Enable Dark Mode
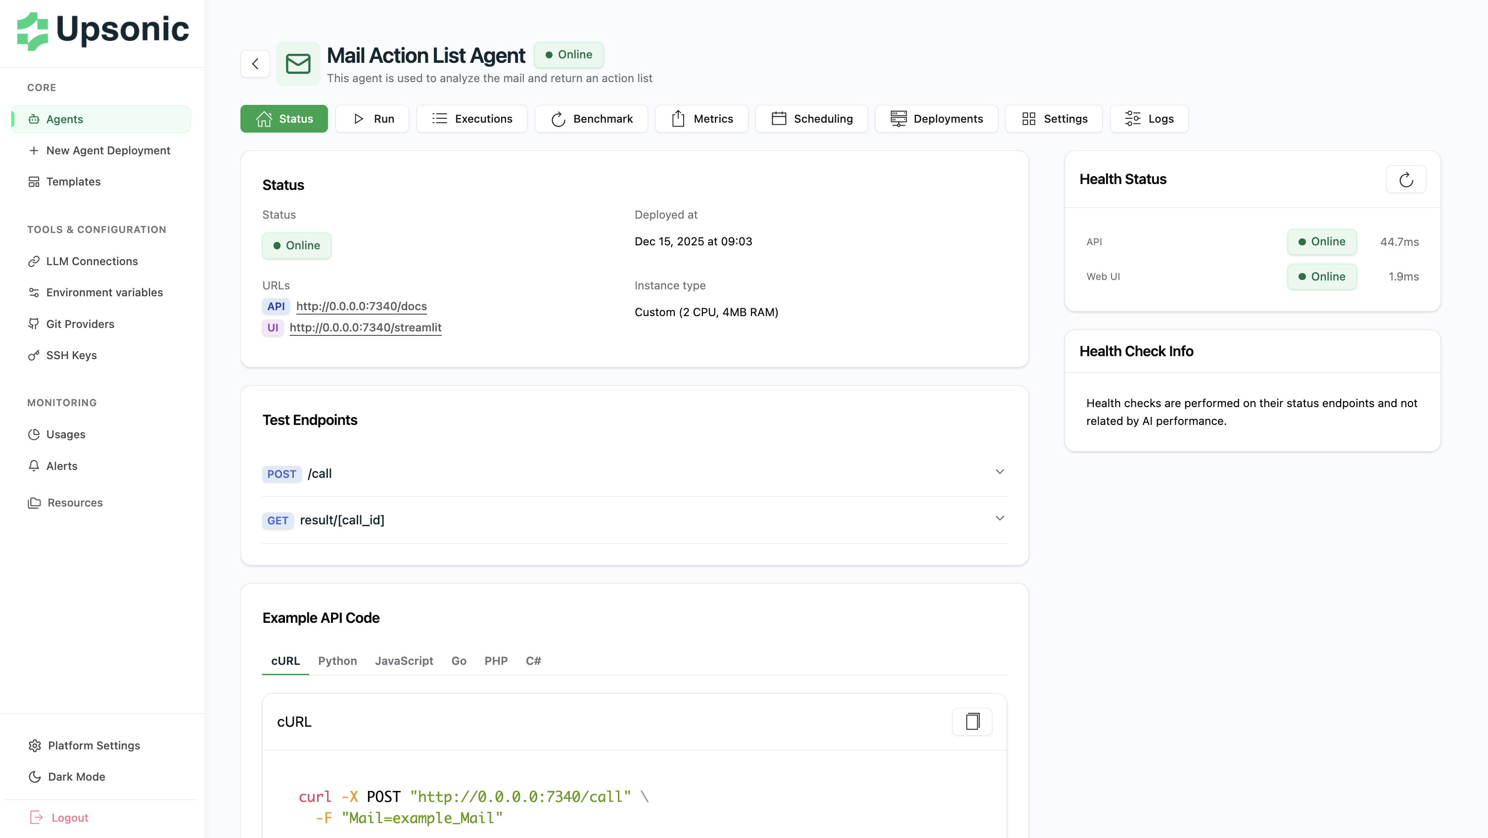Screen dimensions: 1488x838 pyautogui.click(x=76, y=776)
